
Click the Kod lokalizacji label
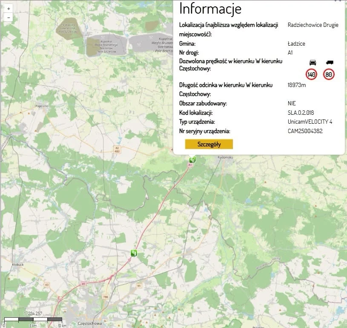[196, 113]
